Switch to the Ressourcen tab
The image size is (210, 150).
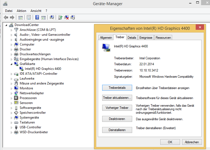pos(163,38)
